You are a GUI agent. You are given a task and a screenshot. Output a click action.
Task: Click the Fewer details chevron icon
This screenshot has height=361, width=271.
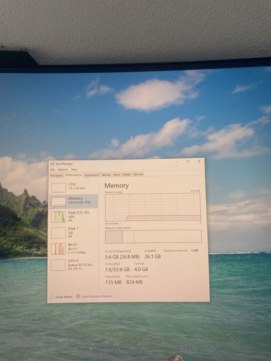coord(52,297)
